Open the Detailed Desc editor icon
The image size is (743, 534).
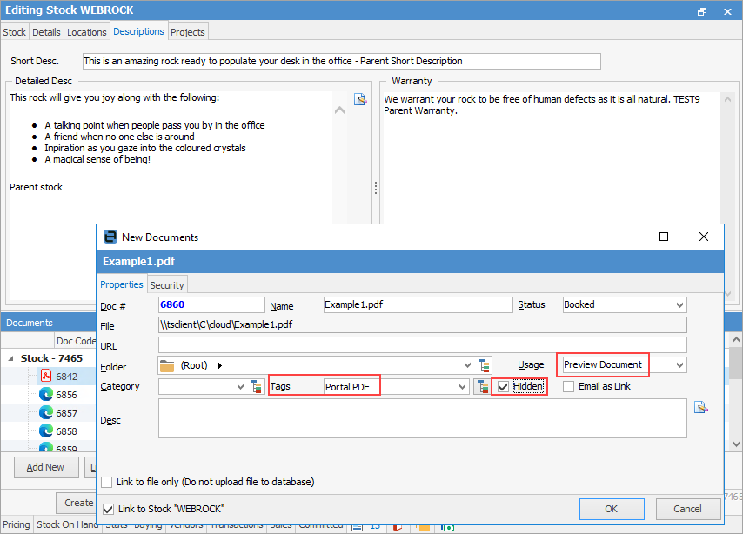coord(360,99)
